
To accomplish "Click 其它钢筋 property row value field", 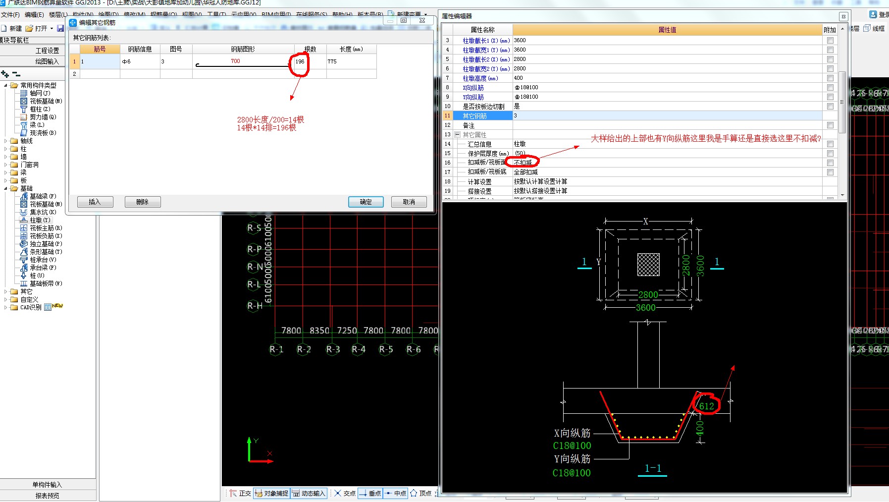I will click(x=667, y=115).
